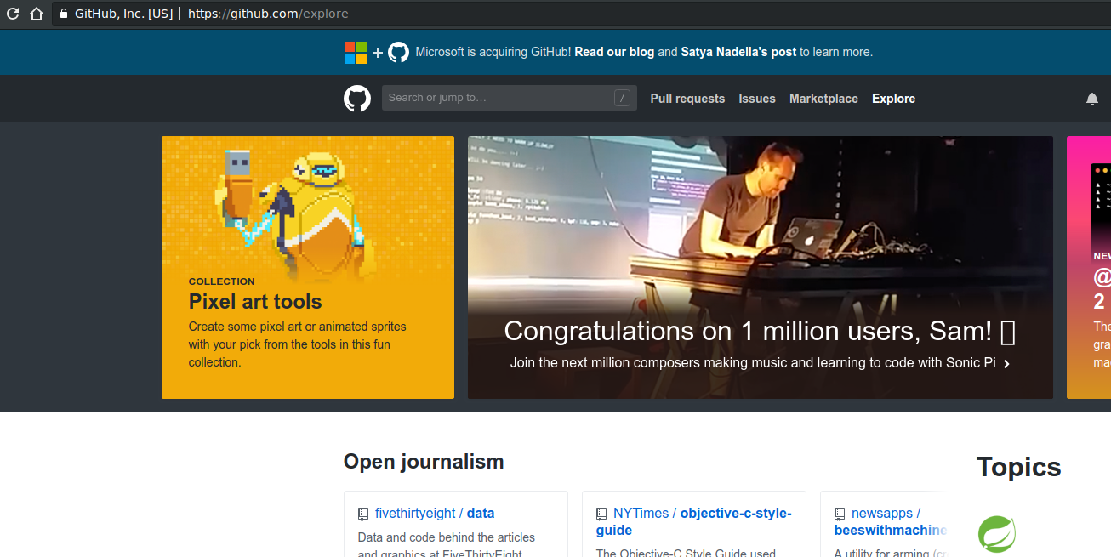Image resolution: width=1111 pixels, height=557 pixels.
Task: Click the Open journalism heading
Action: (424, 462)
